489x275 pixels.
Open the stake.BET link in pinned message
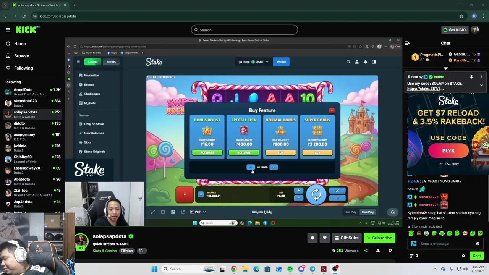click(425, 89)
